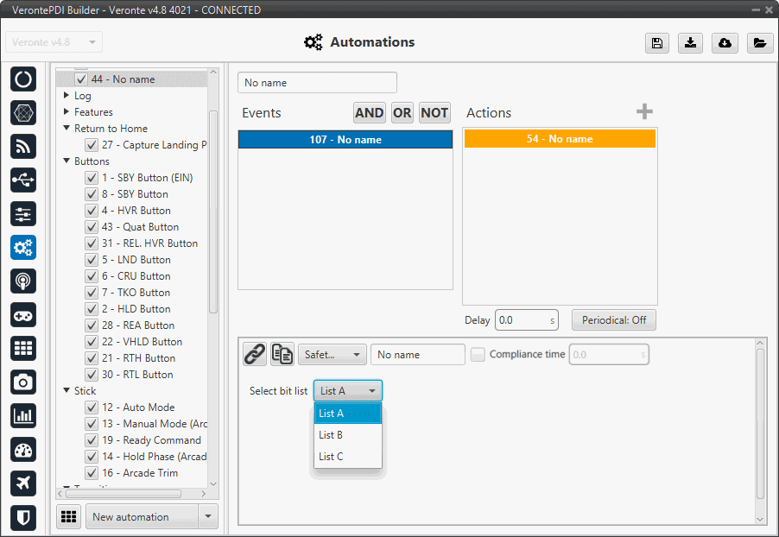Toggle the Compliance time checkbox
This screenshot has height=537, width=779.
pyautogui.click(x=478, y=355)
